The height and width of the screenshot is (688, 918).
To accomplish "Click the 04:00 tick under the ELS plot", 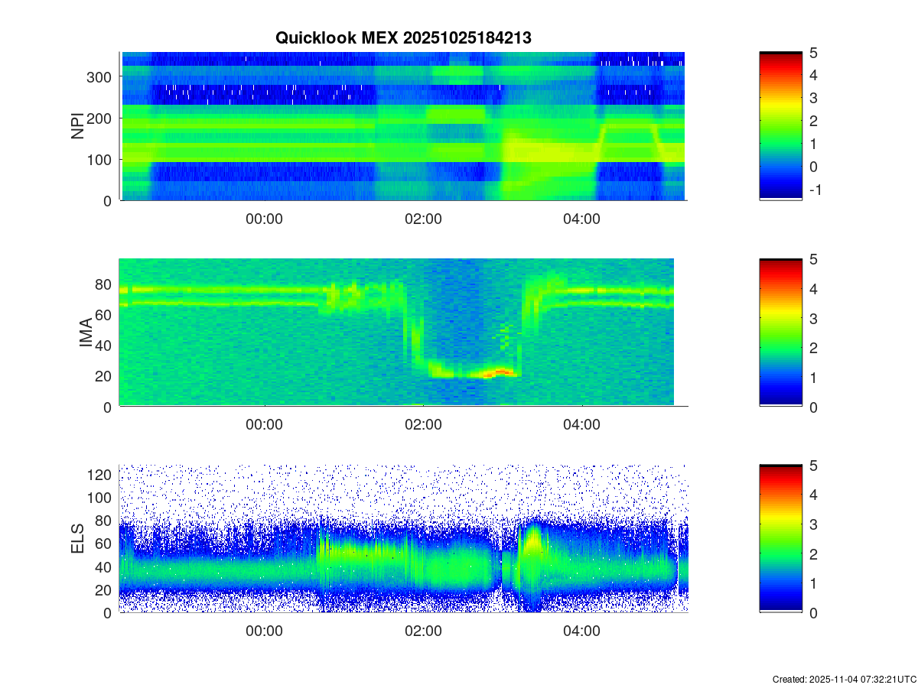I will pos(581,631).
